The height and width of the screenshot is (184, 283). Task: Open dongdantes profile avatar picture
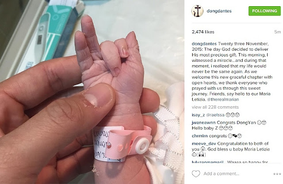point(197,11)
